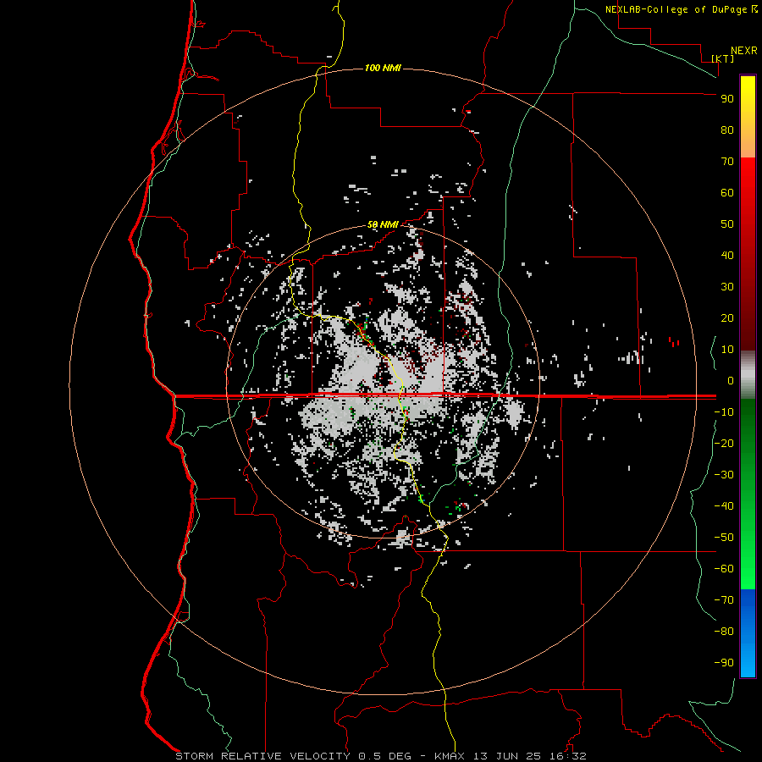
Task: Click the Storm Relative Velocity caption text
Action: 262,756
